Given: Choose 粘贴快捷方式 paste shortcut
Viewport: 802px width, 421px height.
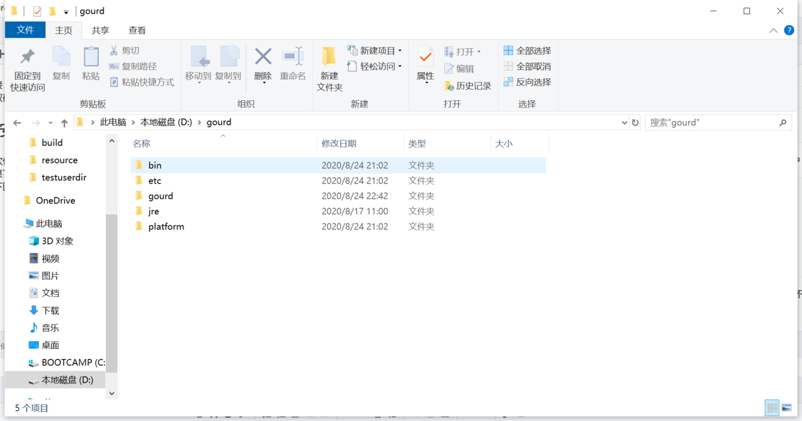Looking at the screenshot, I should click(x=142, y=82).
